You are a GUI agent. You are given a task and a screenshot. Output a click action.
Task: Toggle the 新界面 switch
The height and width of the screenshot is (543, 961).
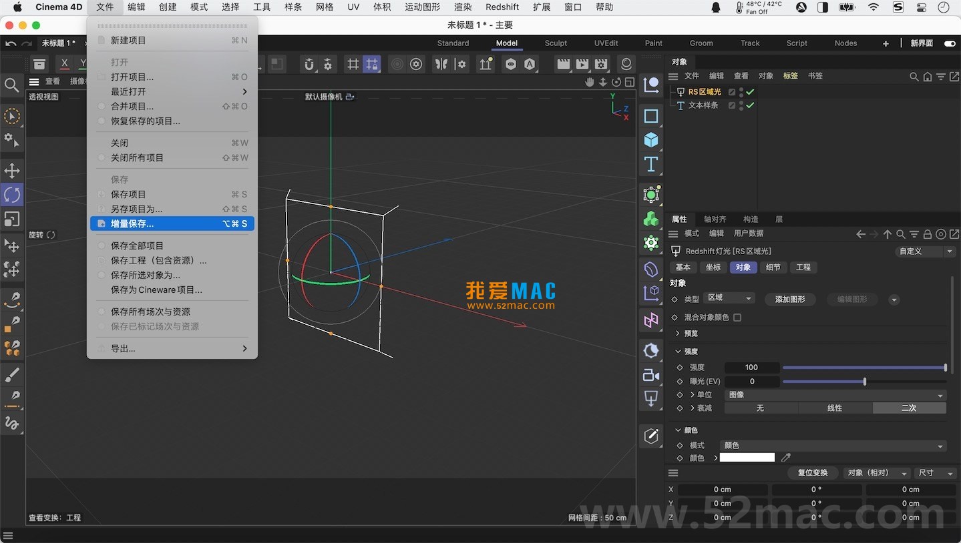(950, 43)
